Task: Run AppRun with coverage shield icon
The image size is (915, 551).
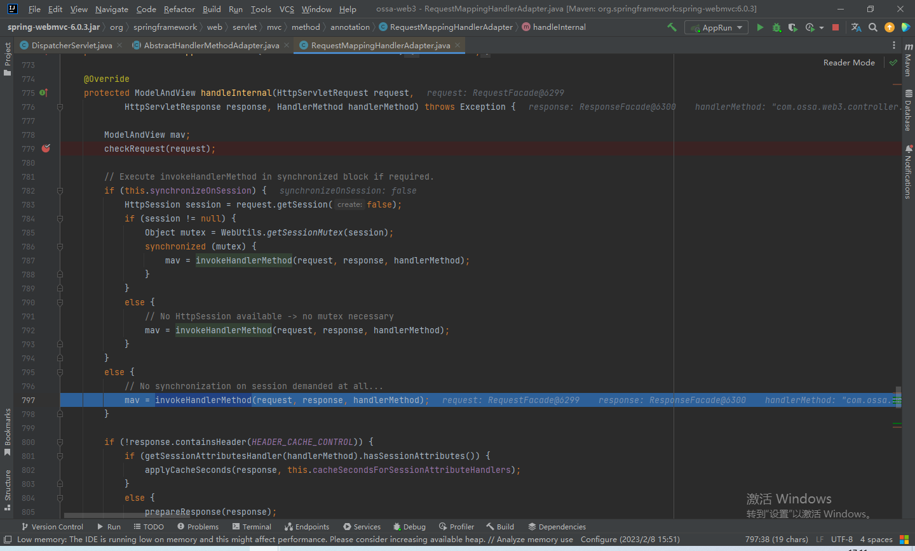Action: pos(792,27)
